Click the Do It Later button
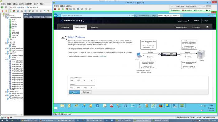Image resolution: width=218 pixels, height=122 pixels. tap(86, 92)
